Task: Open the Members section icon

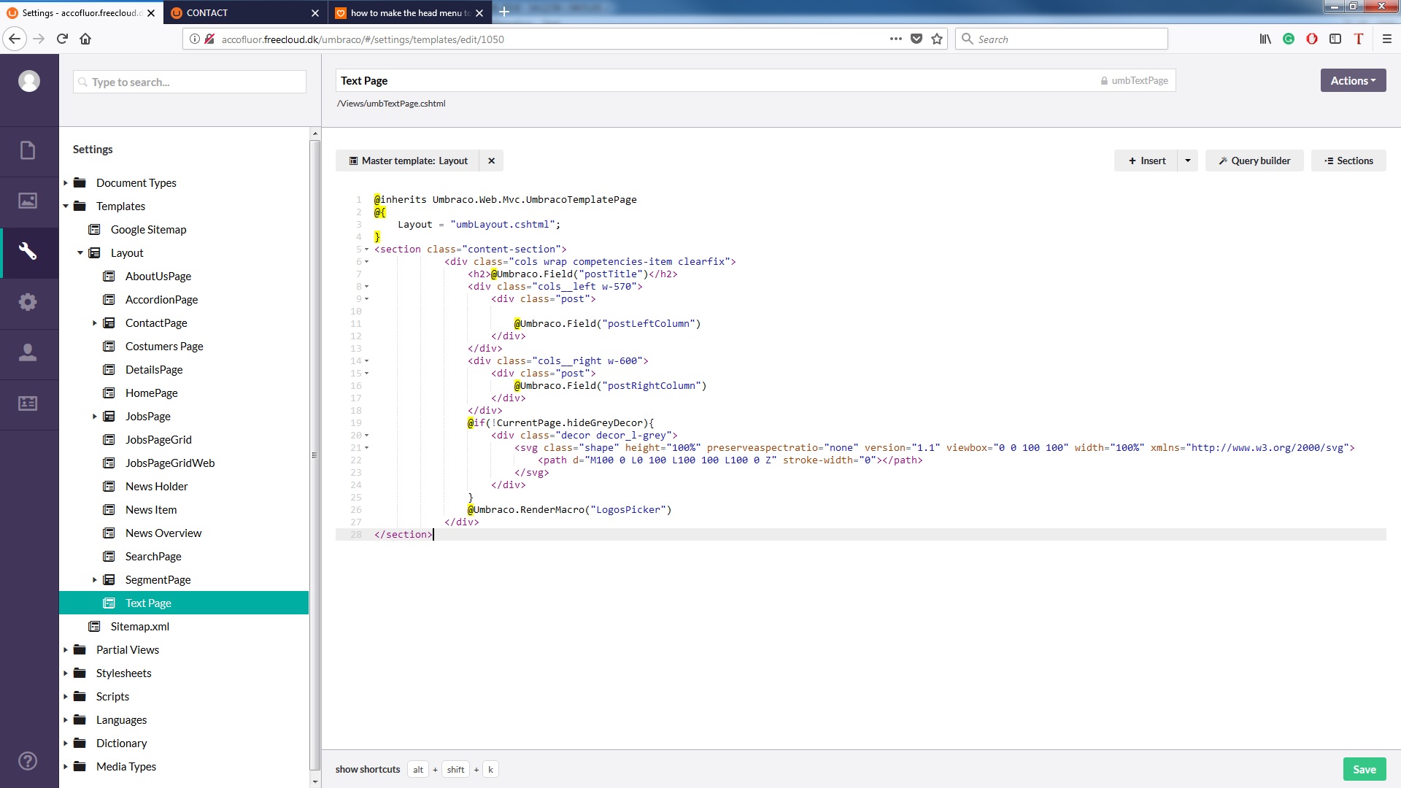Action: [28, 403]
